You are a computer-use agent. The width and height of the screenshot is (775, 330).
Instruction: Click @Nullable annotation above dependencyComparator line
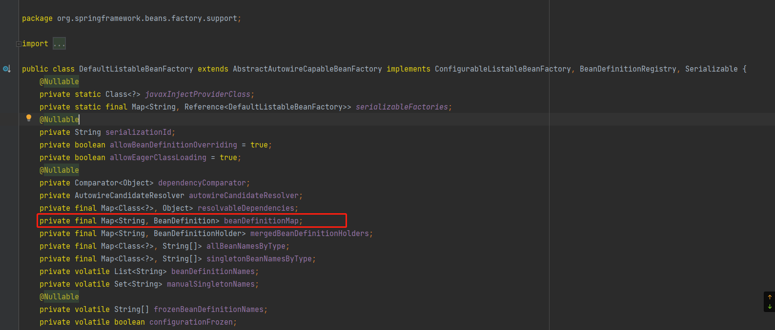pyautogui.click(x=59, y=170)
